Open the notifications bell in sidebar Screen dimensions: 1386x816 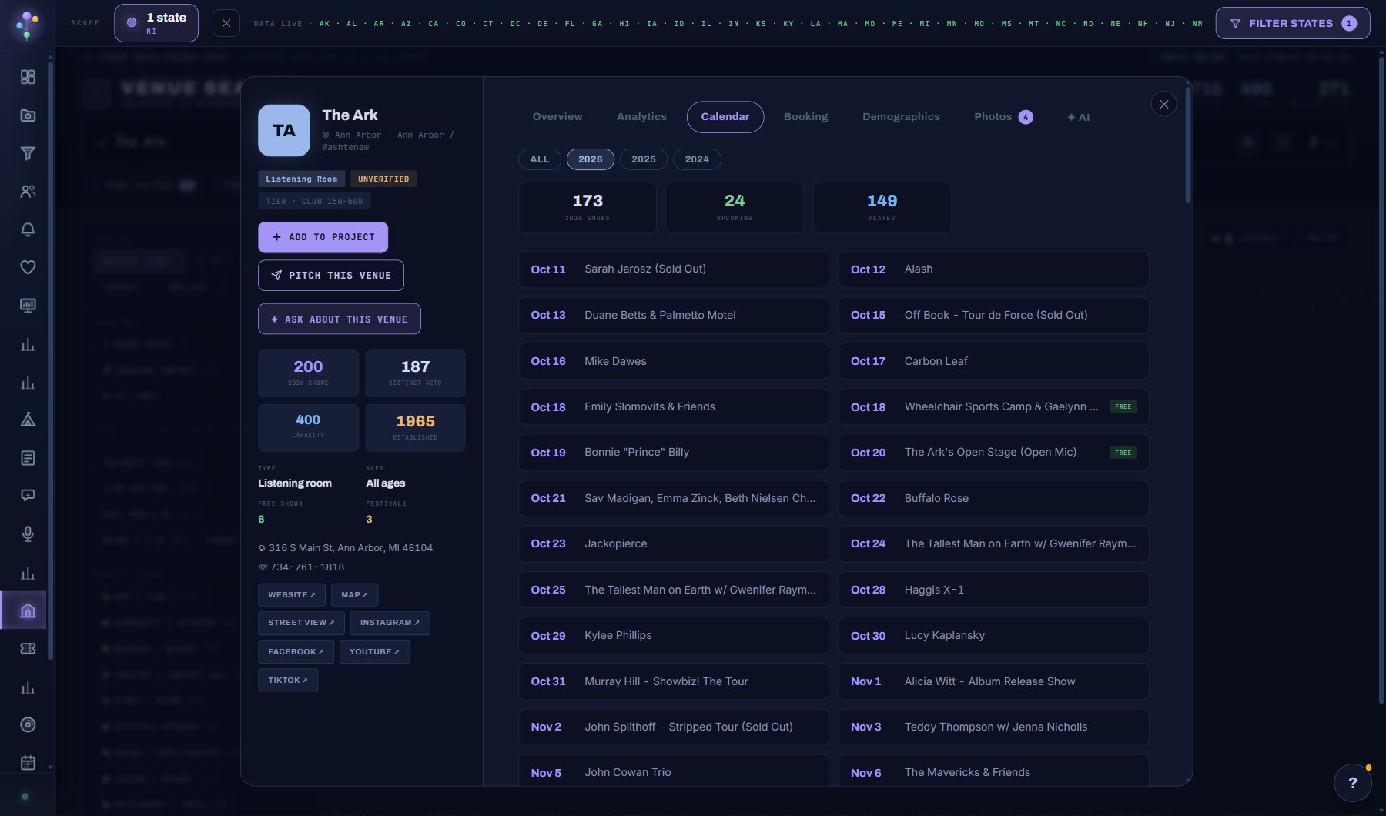28,229
